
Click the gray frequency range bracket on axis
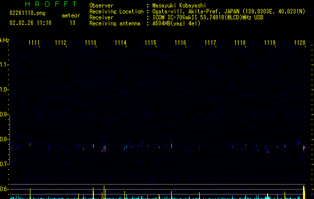(9, 140)
